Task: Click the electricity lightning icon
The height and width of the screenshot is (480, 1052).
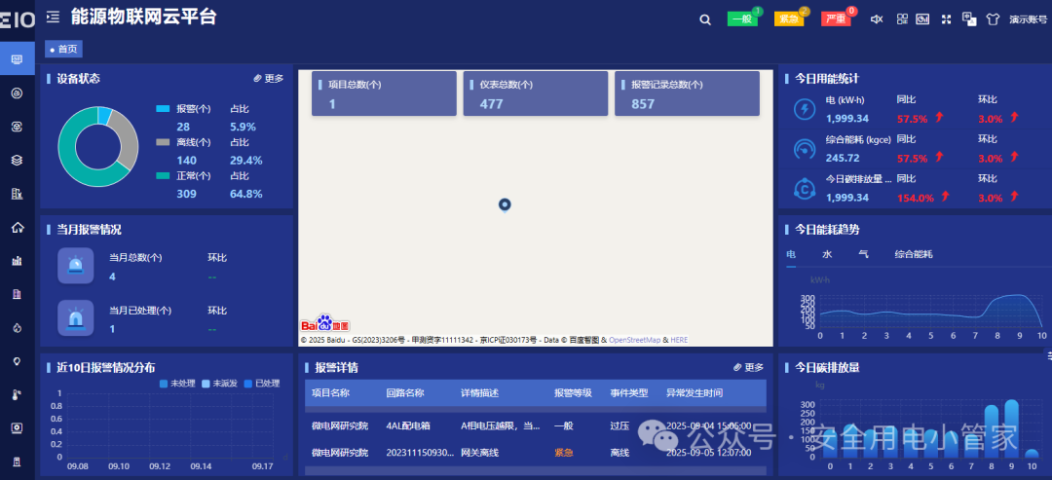Action: (804, 109)
